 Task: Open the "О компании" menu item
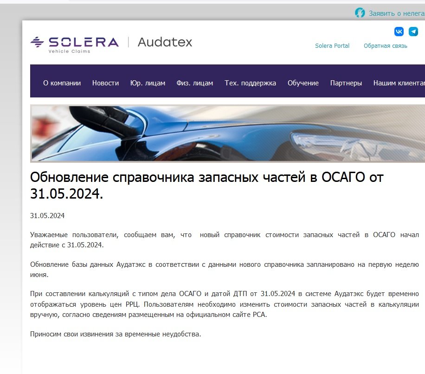(x=62, y=83)
